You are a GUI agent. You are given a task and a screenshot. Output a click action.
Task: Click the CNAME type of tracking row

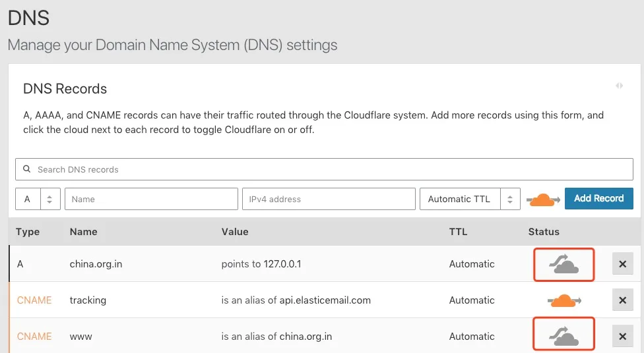coord(34,300)
